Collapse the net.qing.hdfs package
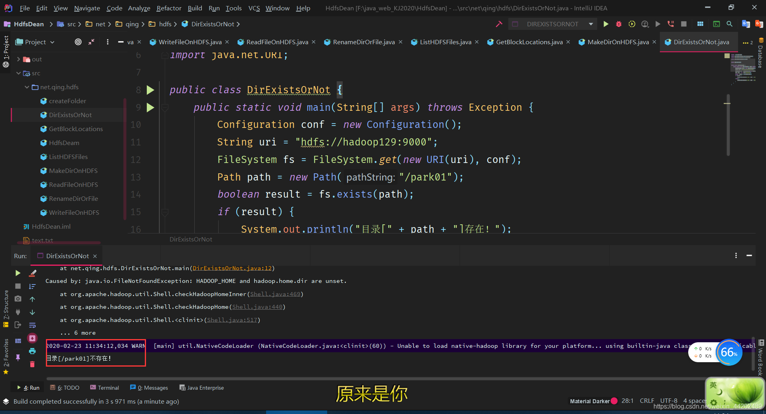 click(27, 87)
